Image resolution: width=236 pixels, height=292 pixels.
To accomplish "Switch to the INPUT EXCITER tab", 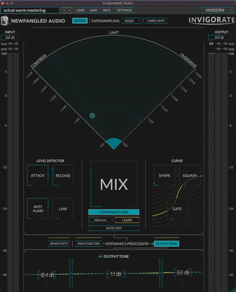I will (x=89, y=244).
